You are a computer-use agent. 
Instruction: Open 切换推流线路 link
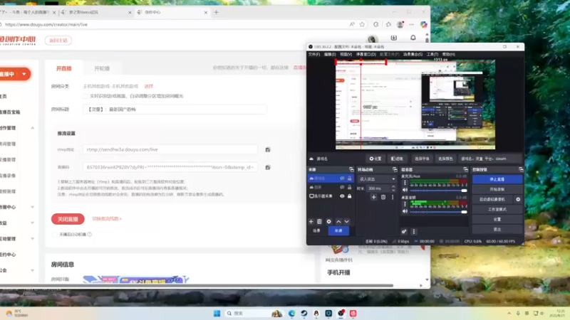pos(107,219)
